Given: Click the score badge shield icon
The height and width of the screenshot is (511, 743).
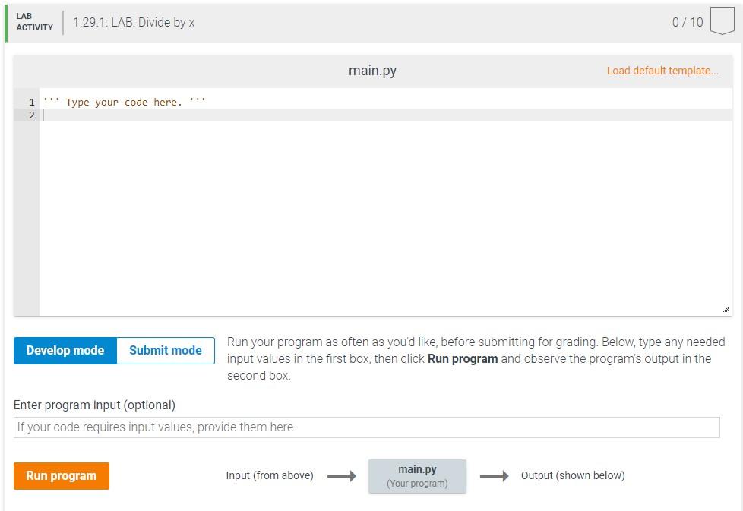Looking at the screenshot, I should click(x=722, y=21).
